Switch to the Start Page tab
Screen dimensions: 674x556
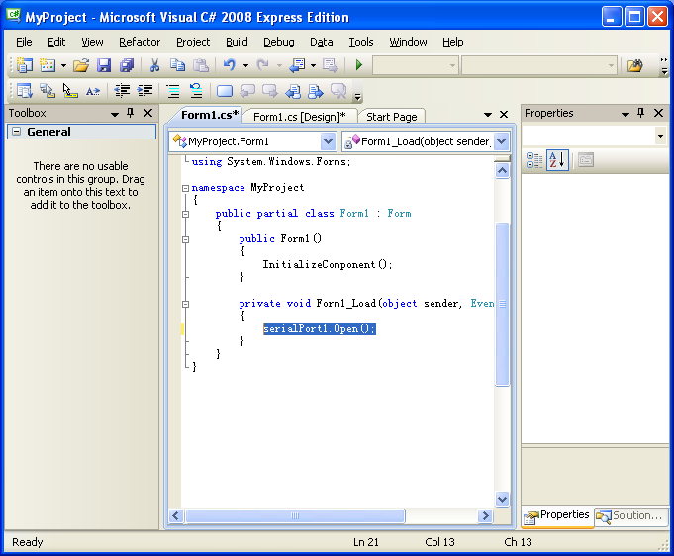[392, 117]
